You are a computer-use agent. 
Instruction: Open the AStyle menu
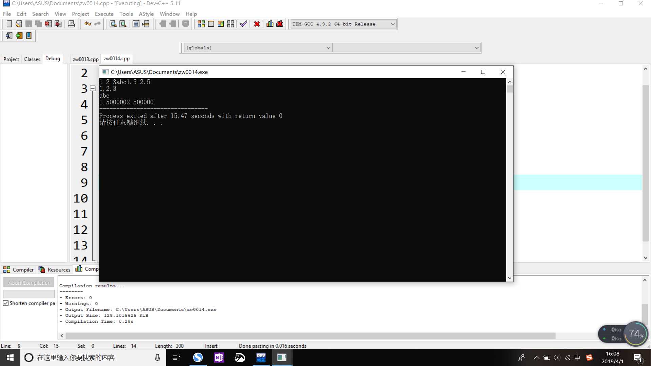pyautogui.click(x=146, y=14)
